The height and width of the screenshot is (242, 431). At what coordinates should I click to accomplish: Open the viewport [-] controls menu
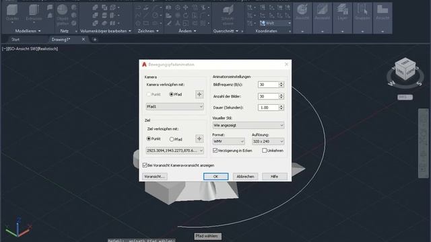(5, 49)
